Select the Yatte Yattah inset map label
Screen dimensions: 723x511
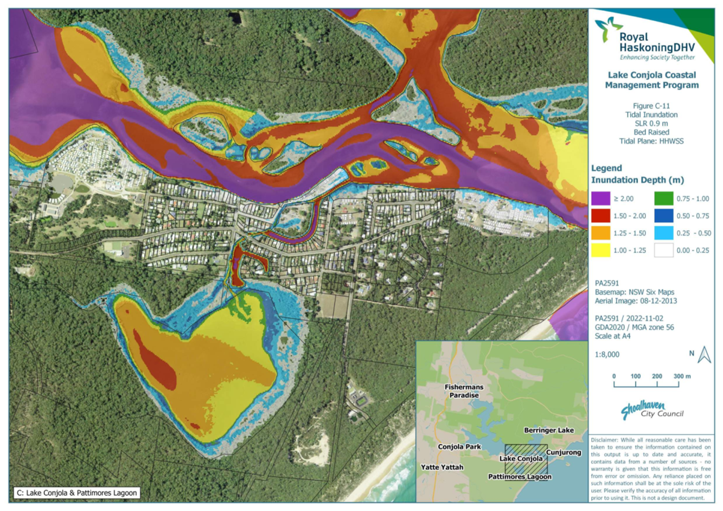[442, 467]
